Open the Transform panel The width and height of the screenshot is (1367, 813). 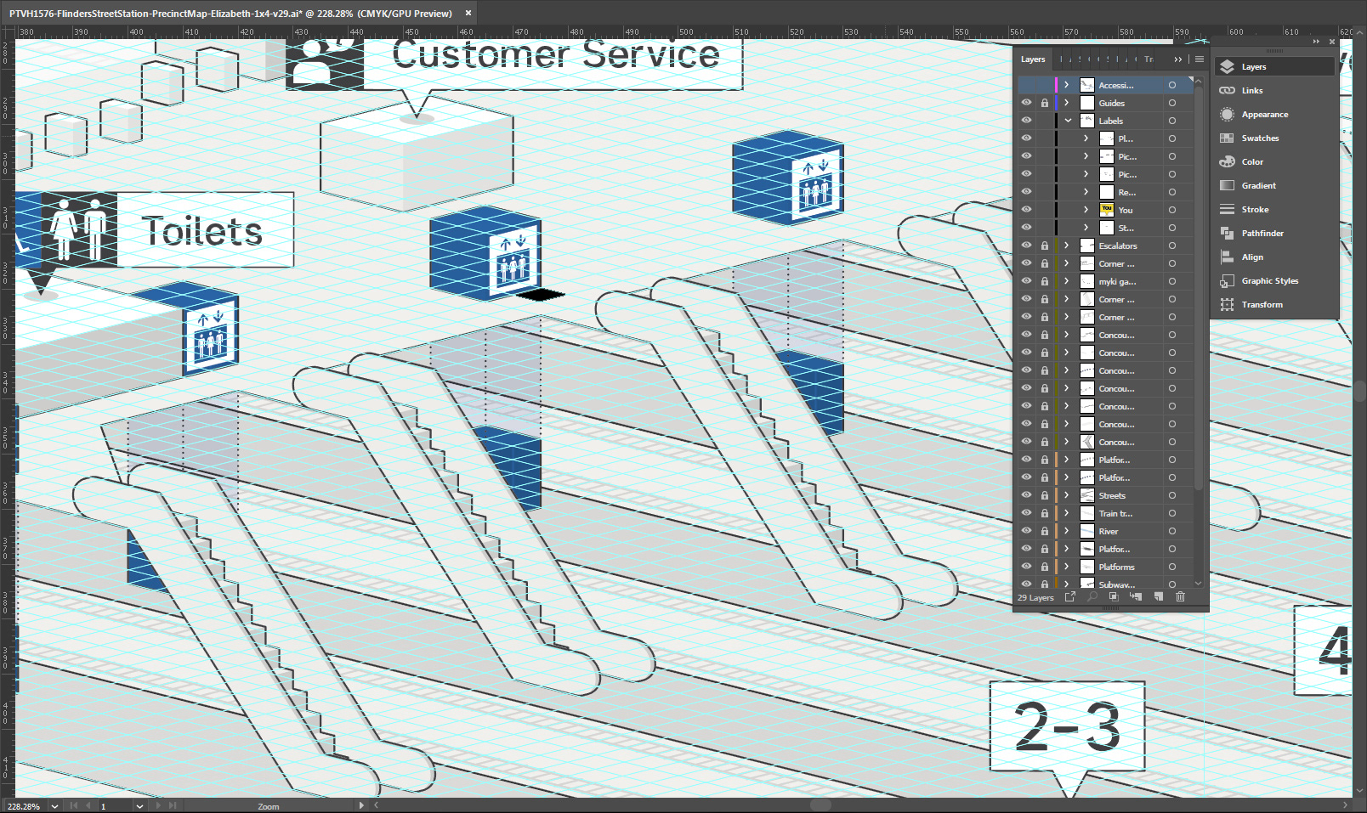click(1273, 304)
